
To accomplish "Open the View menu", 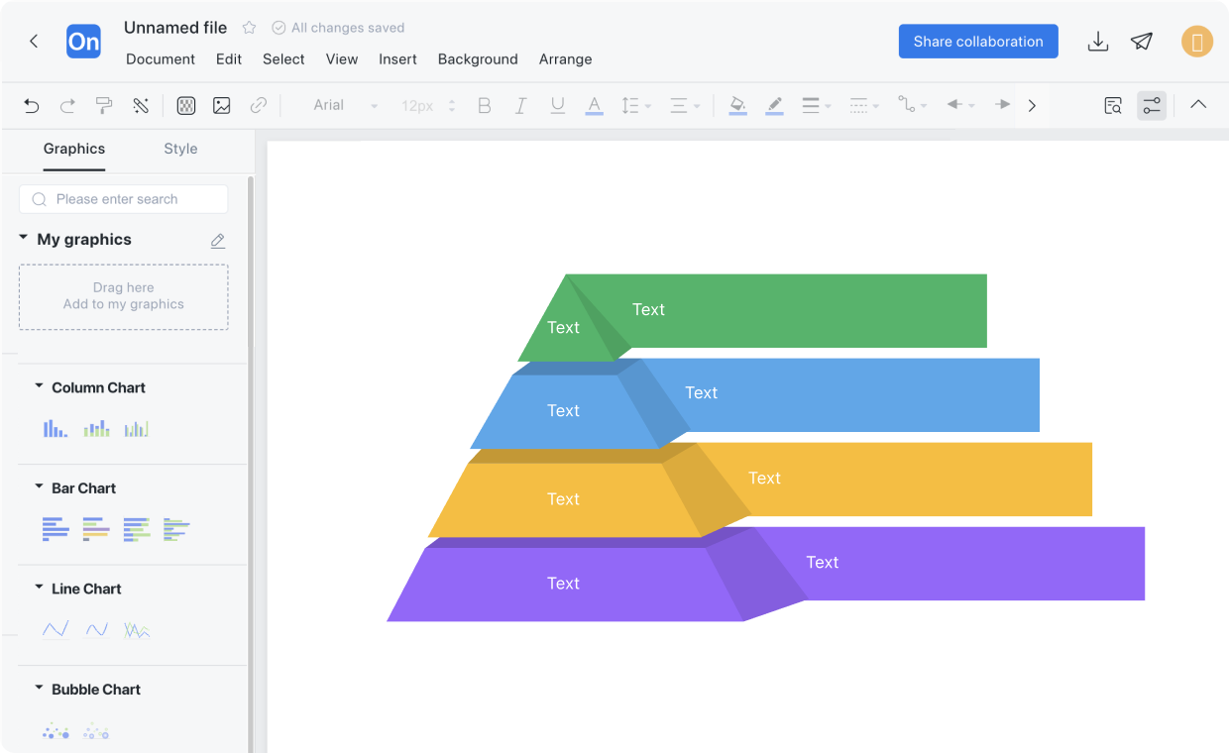I will 342,59.
